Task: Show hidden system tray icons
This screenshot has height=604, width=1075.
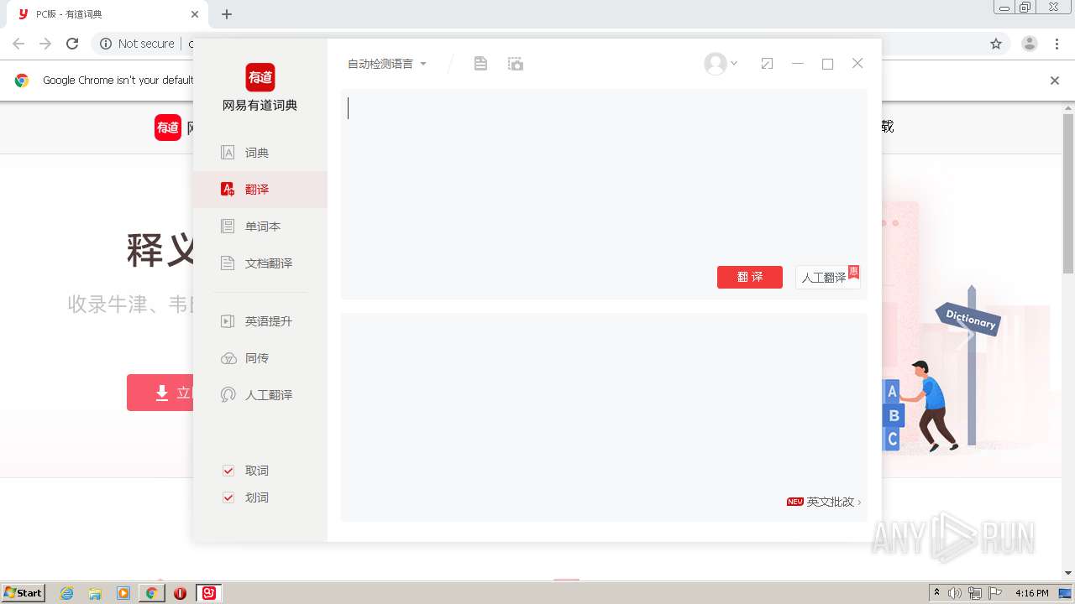Action: [936, 593]
